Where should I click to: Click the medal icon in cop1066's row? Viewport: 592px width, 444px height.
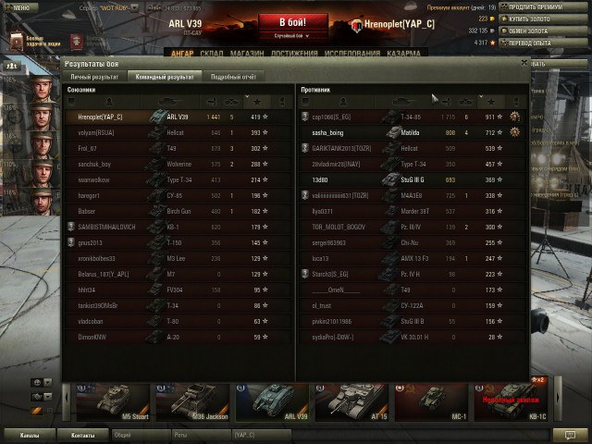point(514,117)
